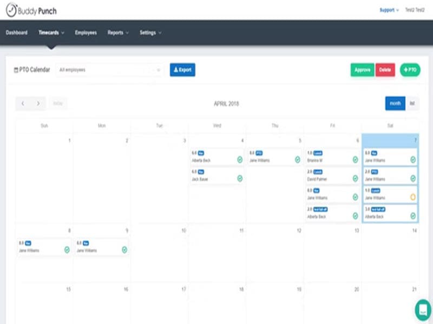
Task: Expand the Timecards menu
Action: [x=51, y=32]
